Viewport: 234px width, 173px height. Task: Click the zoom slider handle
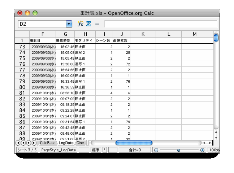pos(179,150)
